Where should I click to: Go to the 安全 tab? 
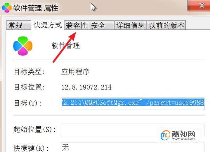point(101,25)
